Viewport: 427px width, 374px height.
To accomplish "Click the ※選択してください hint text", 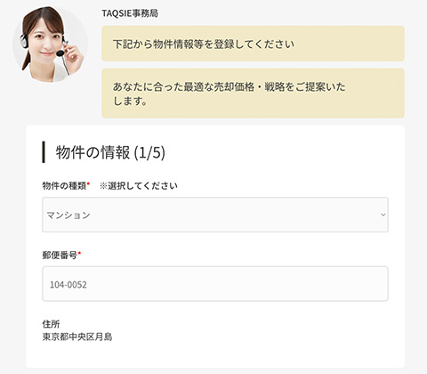I will pyautogui.click(x=139, y=186).
